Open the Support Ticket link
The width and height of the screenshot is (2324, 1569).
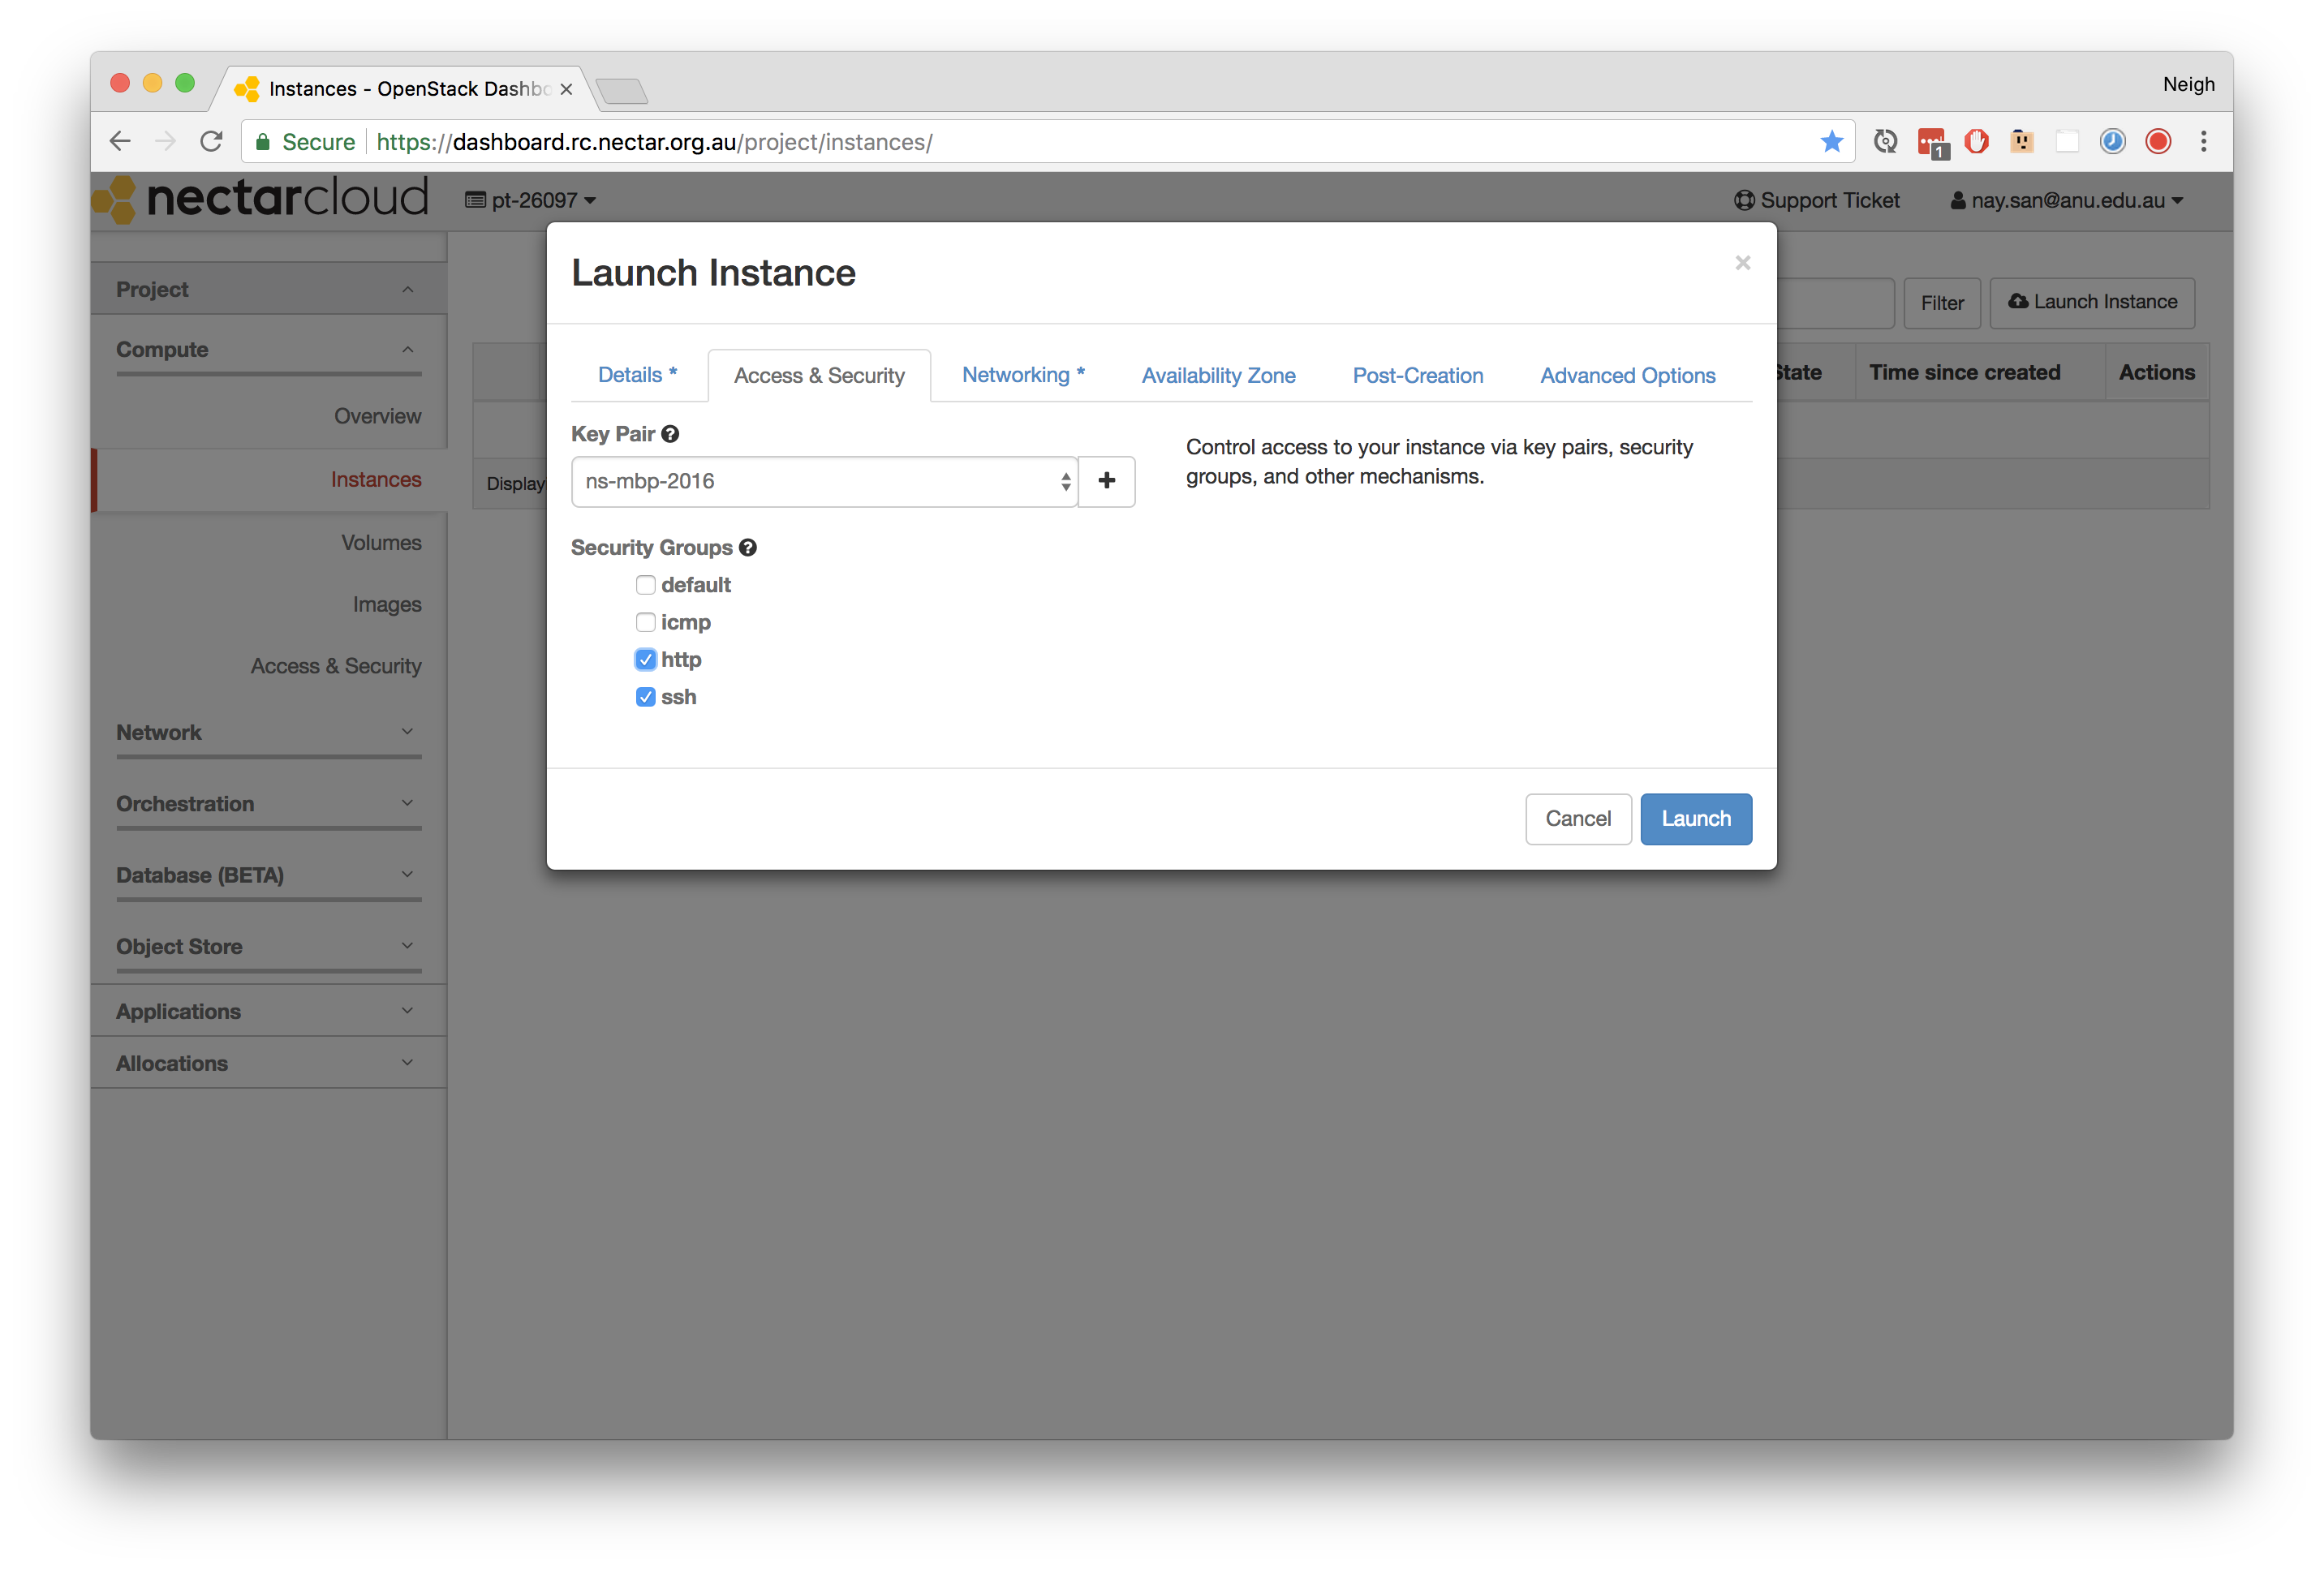point(1816,200)
